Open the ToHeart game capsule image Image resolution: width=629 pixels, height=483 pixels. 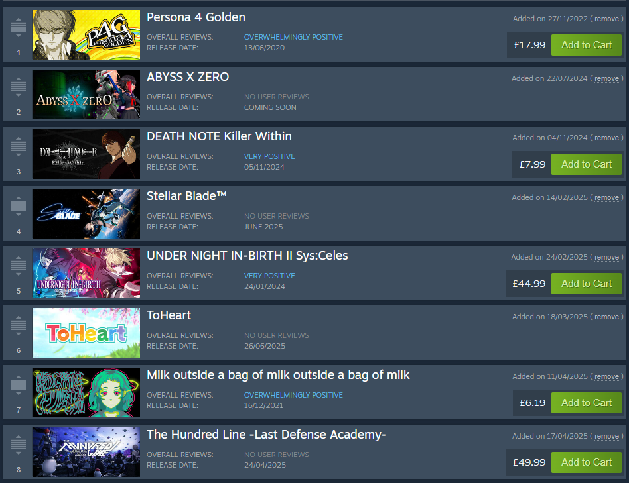pyautogui.click(x=86, y=333)
